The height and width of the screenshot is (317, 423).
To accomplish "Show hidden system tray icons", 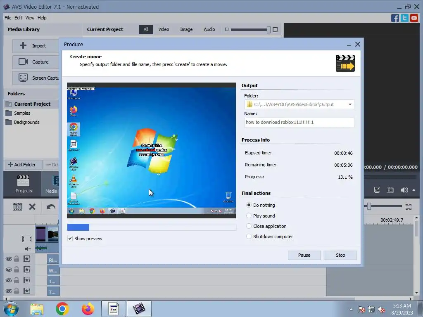I will 351,309.
